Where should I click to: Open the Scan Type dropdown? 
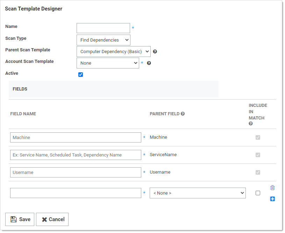tap(103, 40)
